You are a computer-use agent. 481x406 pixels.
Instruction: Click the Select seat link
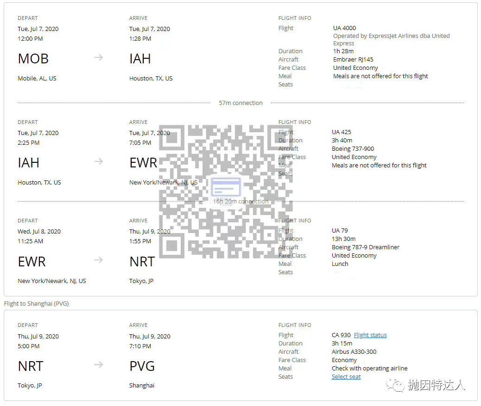click(346, 377)
